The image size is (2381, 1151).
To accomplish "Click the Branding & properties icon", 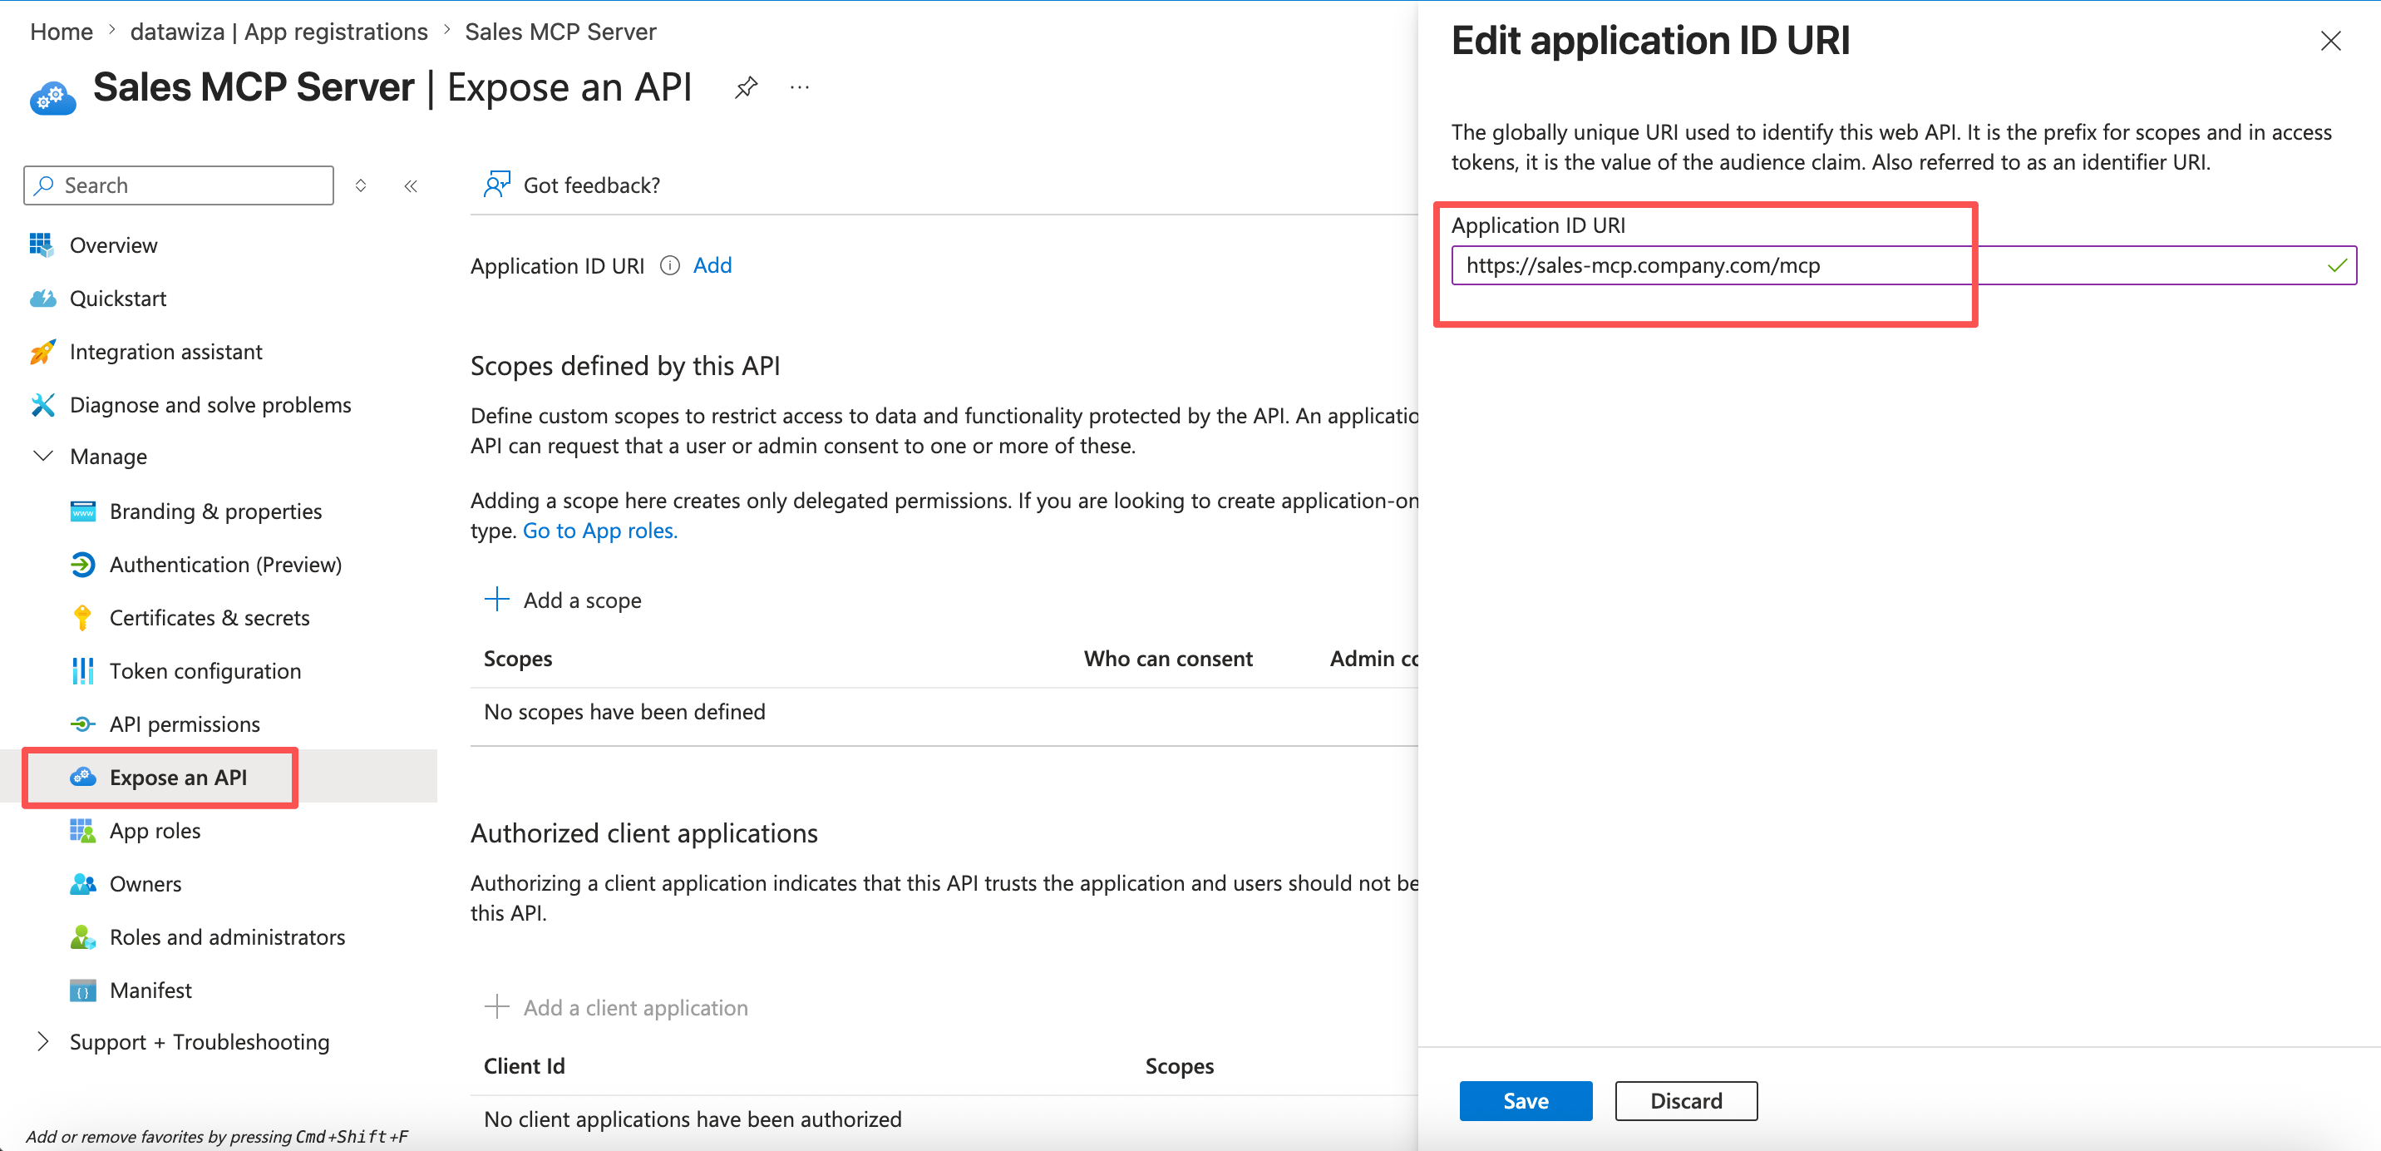I will [82, 511].
